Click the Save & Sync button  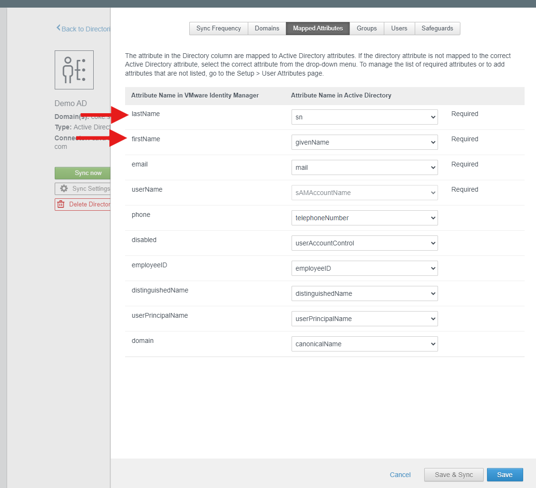click(454, 475)
